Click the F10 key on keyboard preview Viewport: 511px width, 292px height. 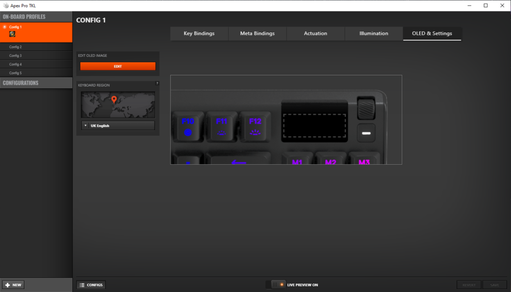coord(188,127)
